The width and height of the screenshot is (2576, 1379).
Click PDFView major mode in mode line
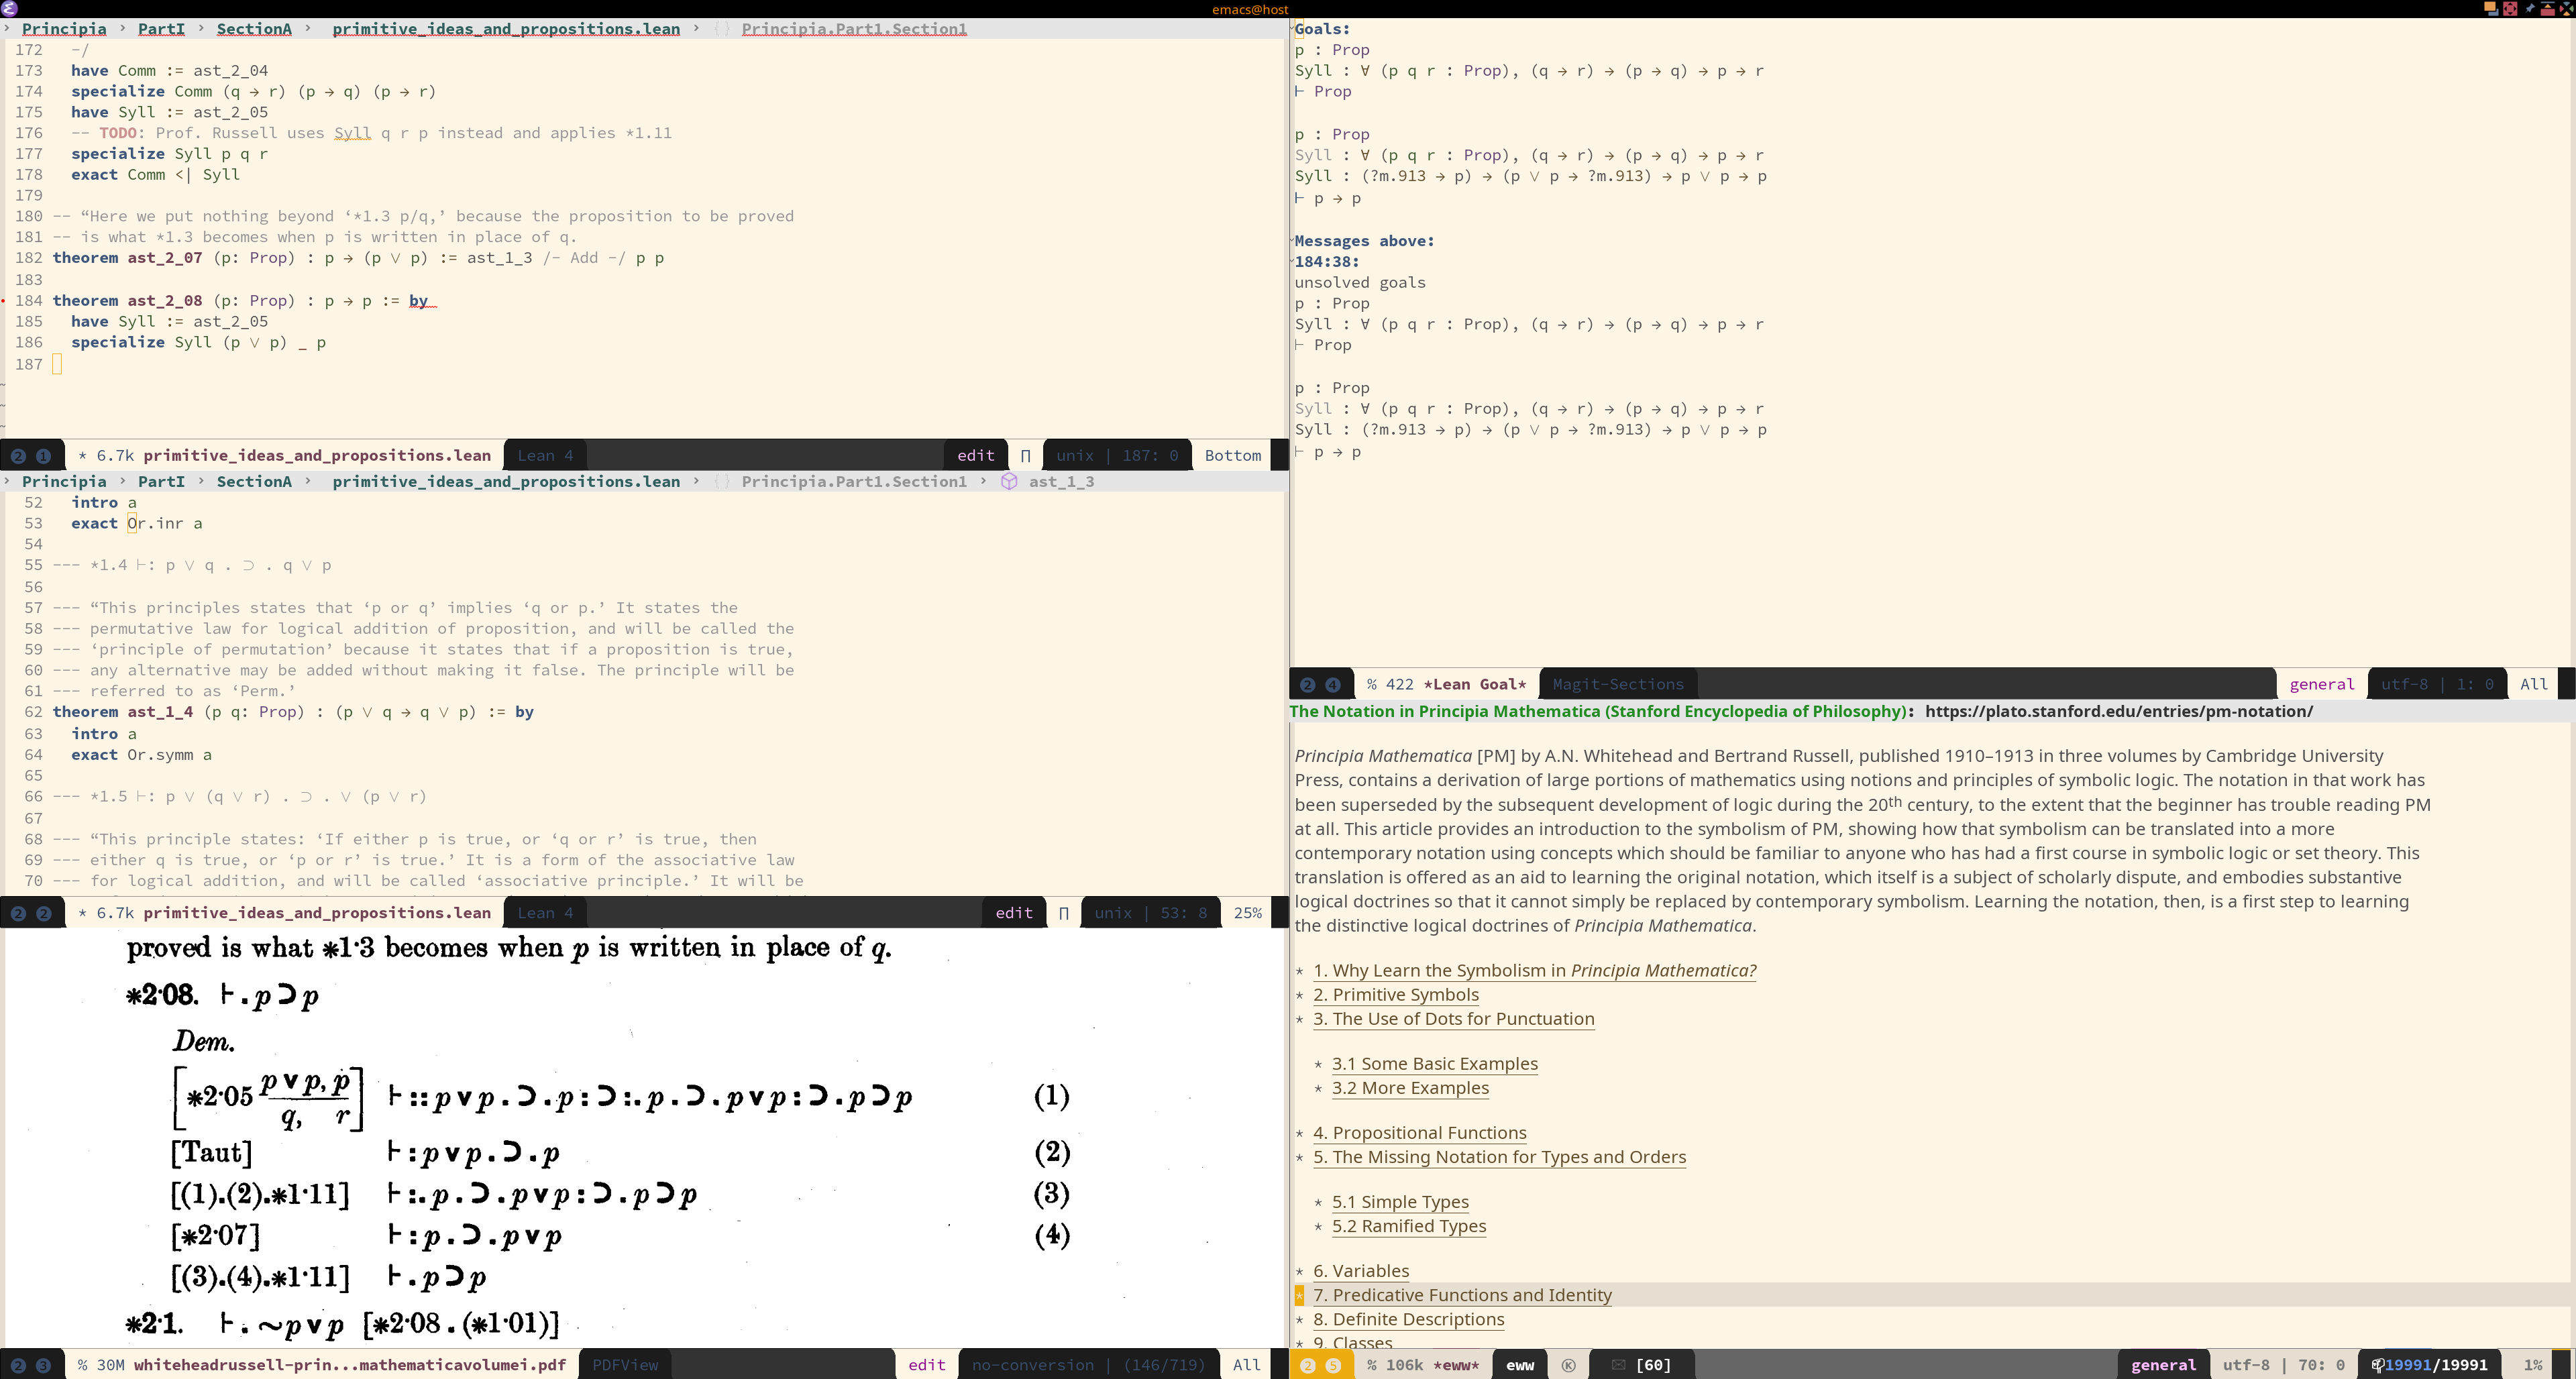click(625, 1365)
